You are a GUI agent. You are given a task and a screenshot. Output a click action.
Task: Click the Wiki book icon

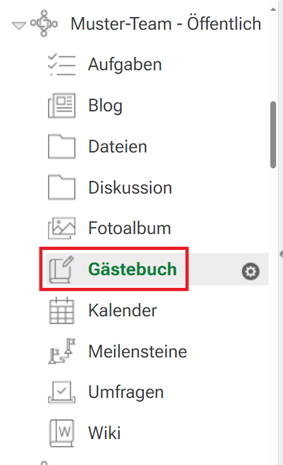(62, 433)
